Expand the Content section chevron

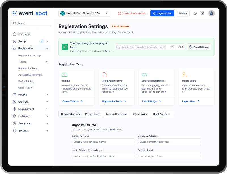click(x=47, y=102)
